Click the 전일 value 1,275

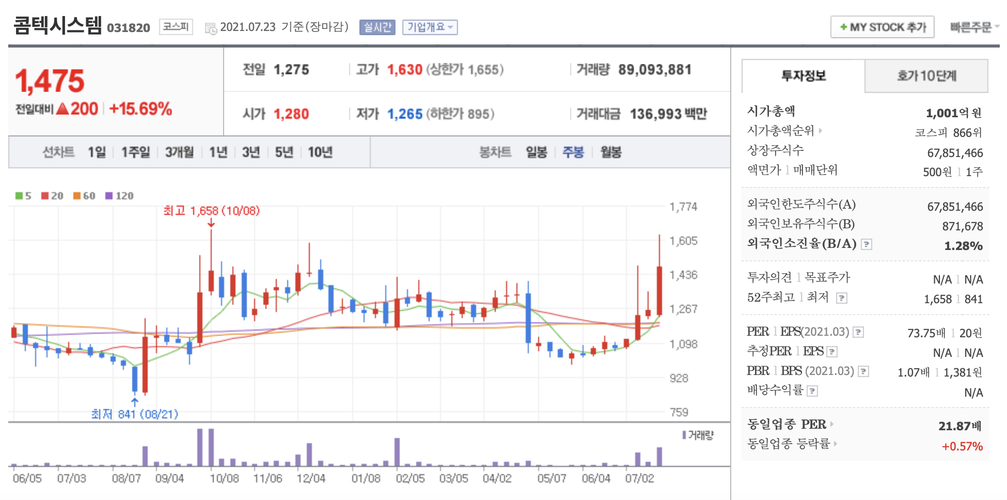pos(291,69)
